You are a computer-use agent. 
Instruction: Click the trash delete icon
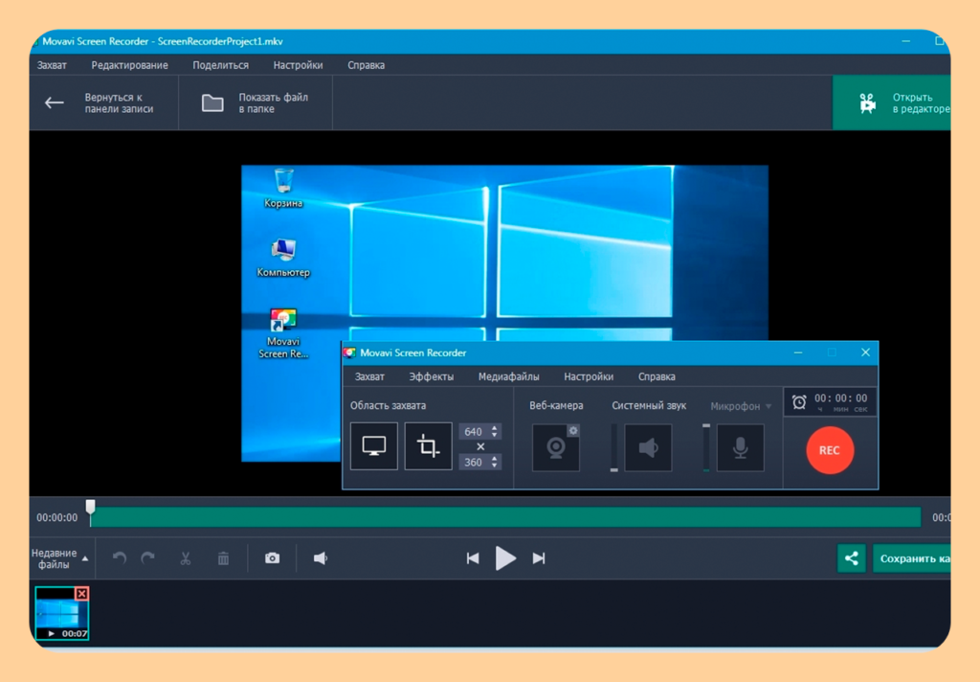pyautogui.click(x=223, y=558)
